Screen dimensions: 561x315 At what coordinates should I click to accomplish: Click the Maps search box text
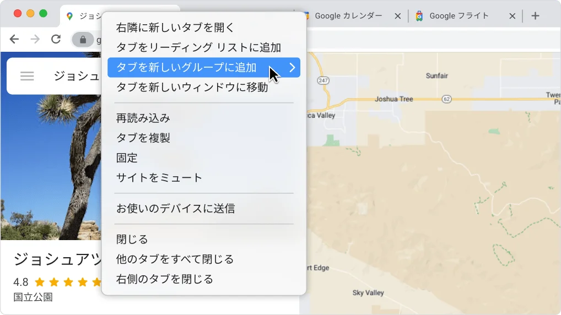[x=77, y=76]
